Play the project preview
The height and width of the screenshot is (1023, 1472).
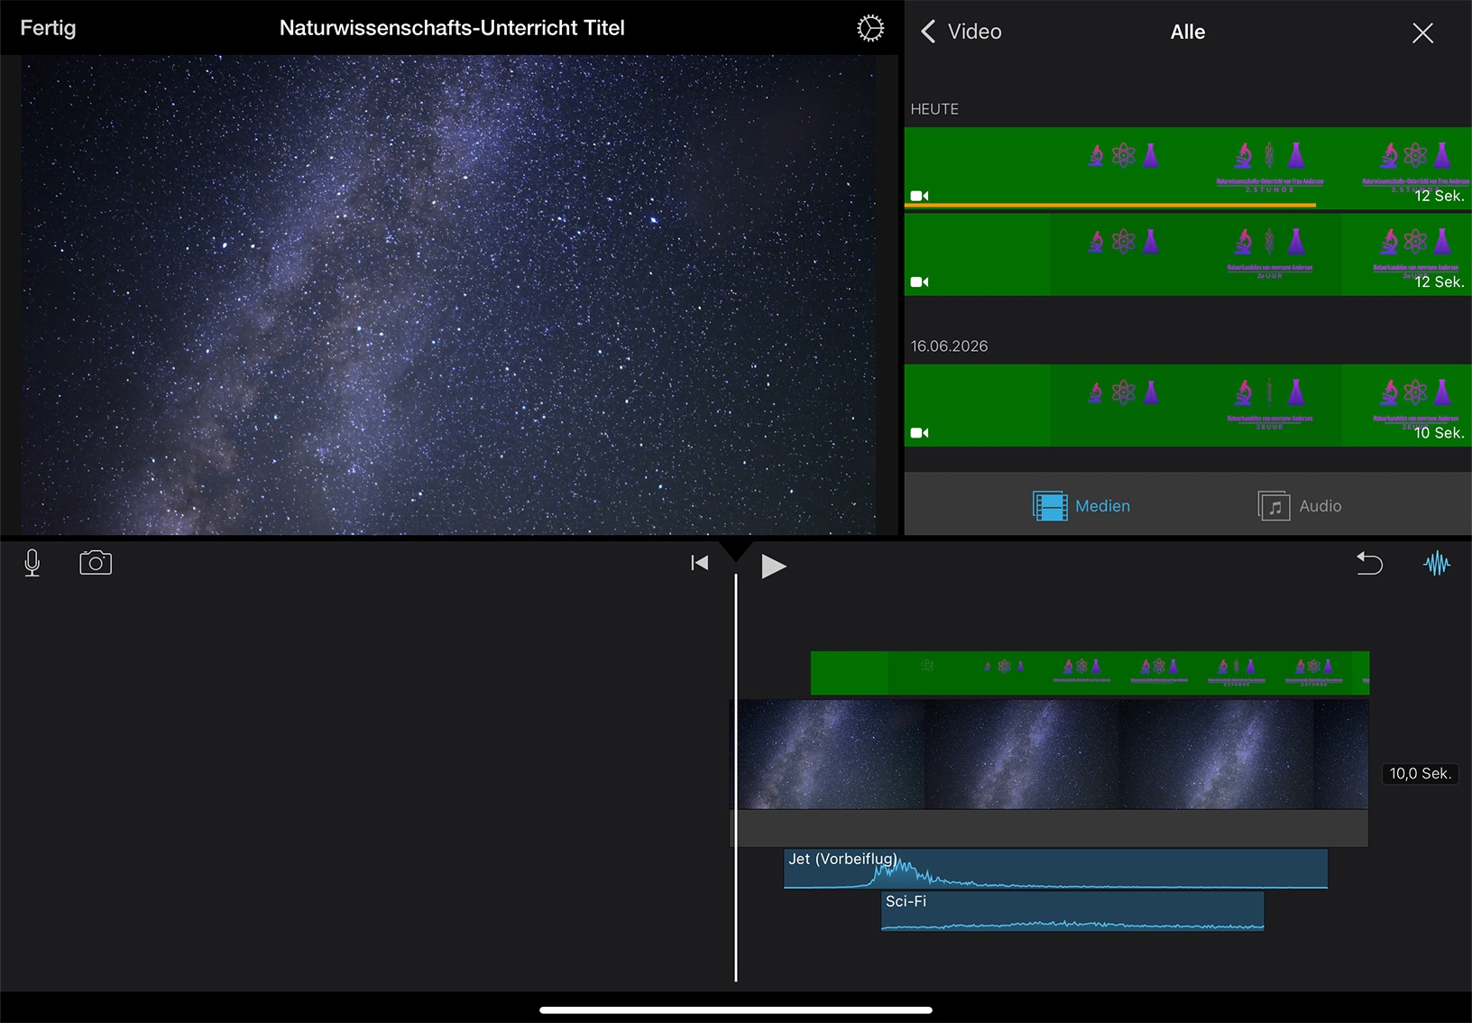[773, 567]
